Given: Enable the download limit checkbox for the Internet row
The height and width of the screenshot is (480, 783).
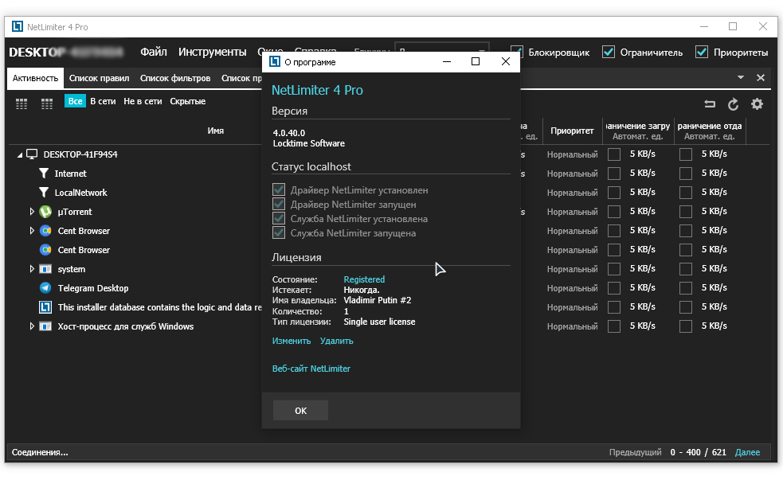Looking at the screenshot, I should pyautogui.click(x=614, y=174).
